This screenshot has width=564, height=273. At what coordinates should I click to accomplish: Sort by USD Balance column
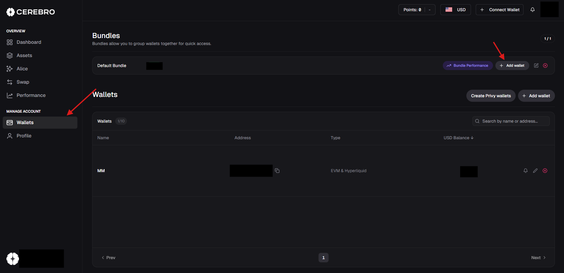click(x=458, y=138)
